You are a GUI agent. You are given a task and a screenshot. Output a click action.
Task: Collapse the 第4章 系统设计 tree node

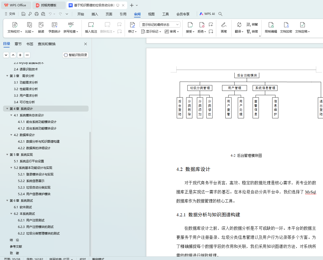click(7, 109)
